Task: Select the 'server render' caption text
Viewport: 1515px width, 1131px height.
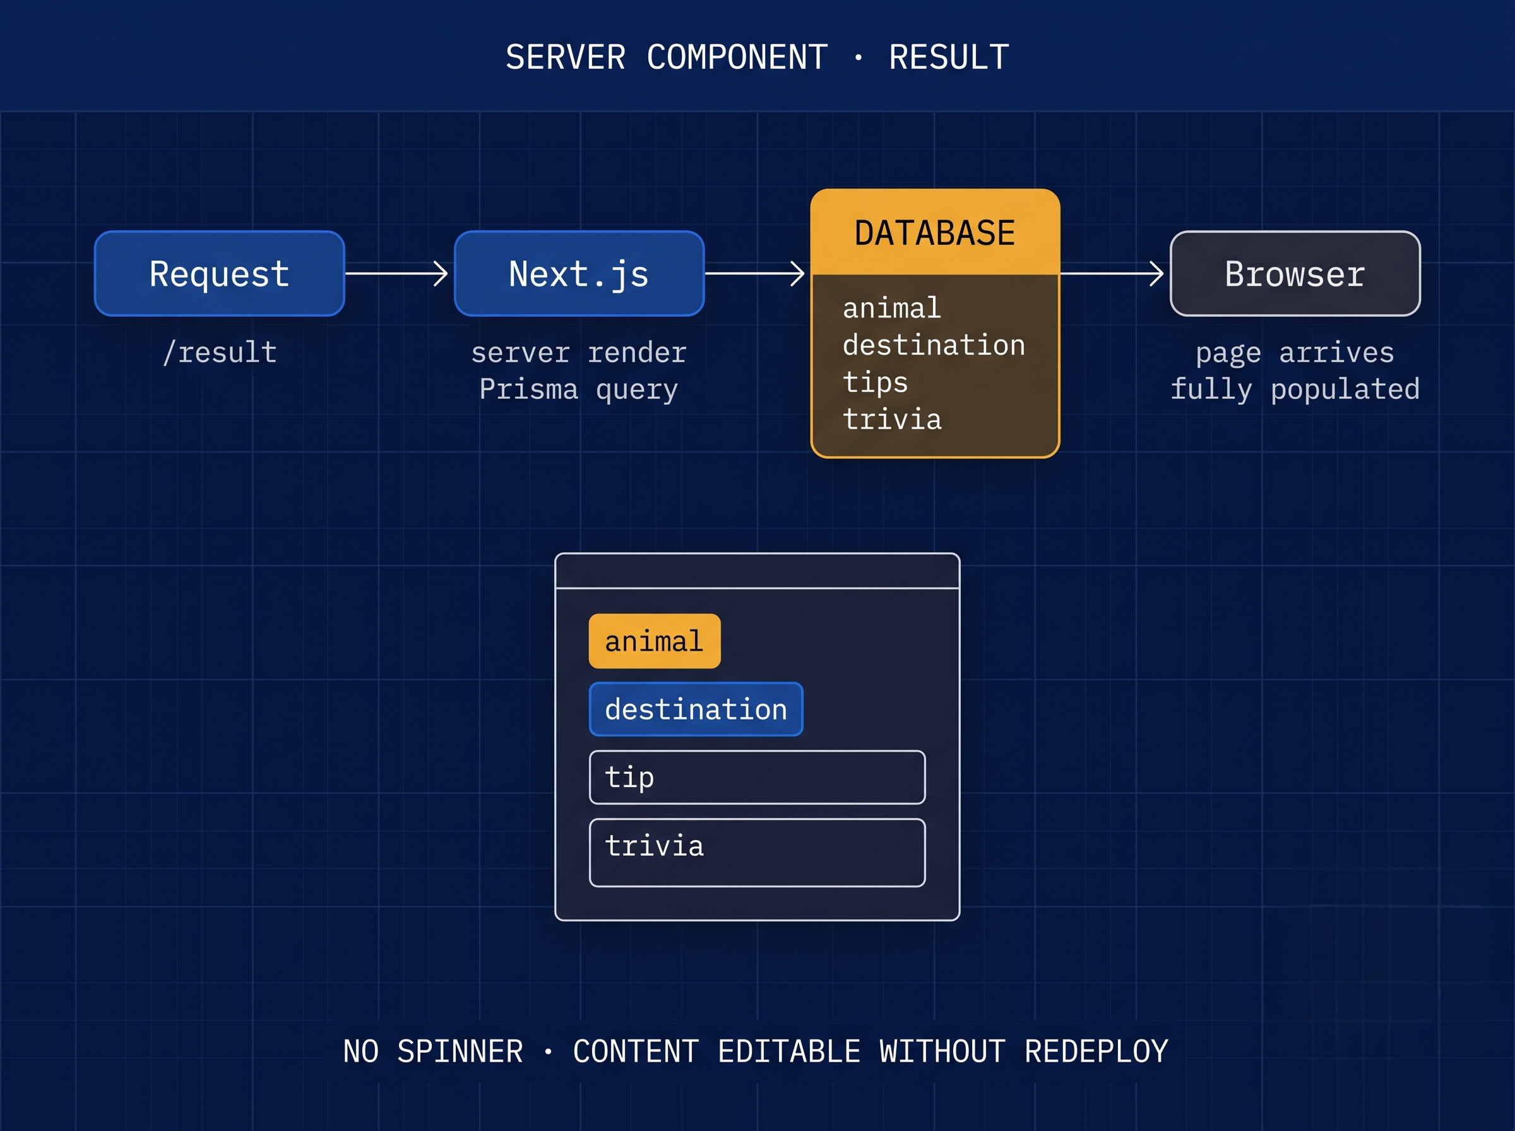Action: [x=579, y=353]
